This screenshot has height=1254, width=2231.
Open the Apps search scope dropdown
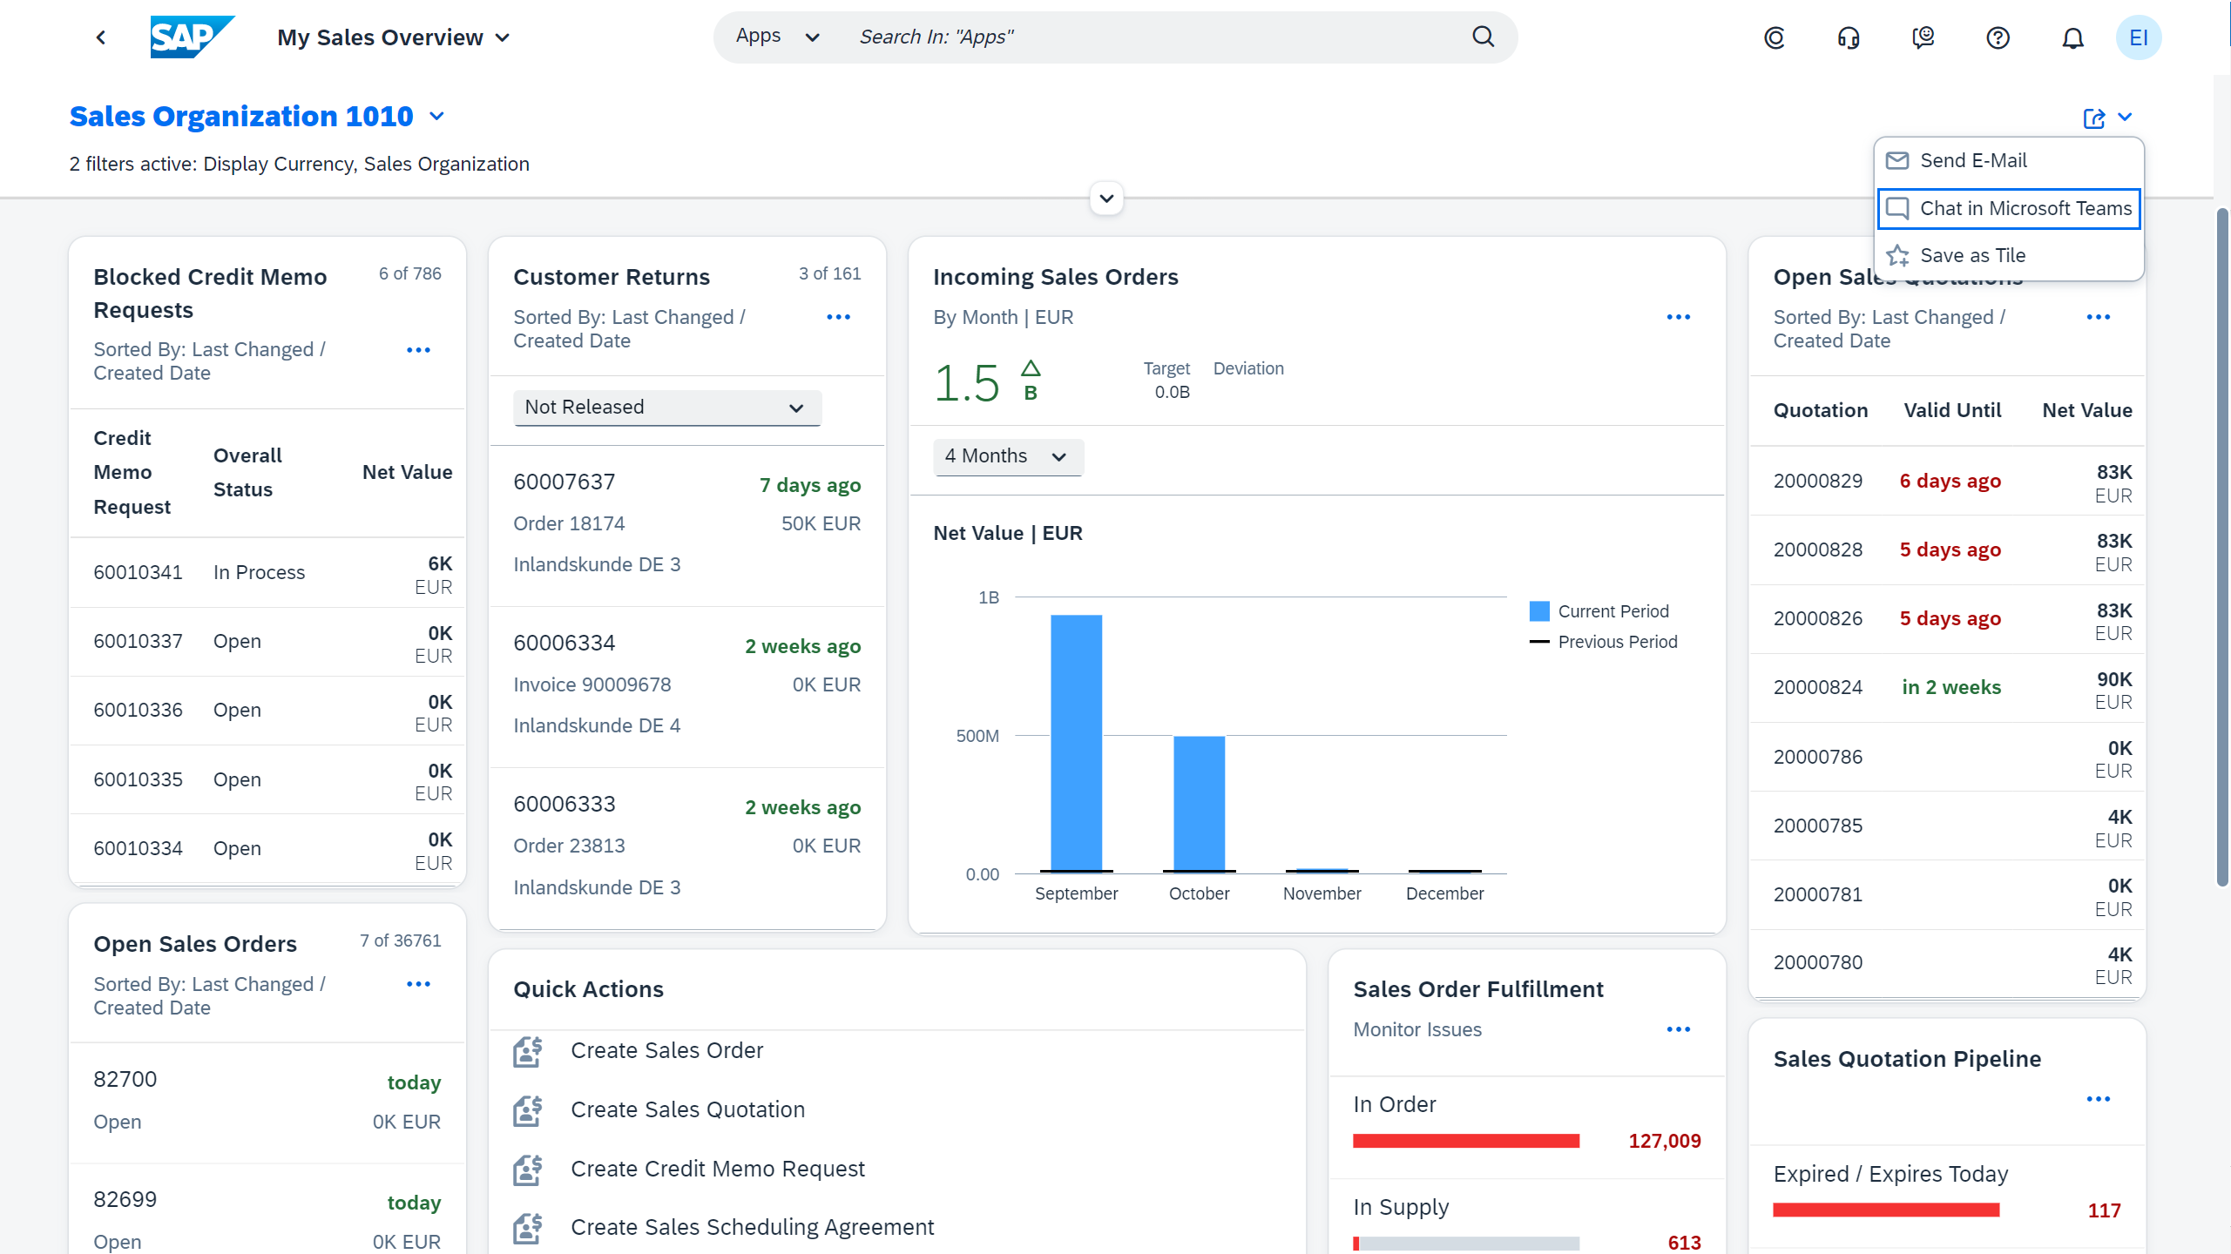[x=777, y=37]
